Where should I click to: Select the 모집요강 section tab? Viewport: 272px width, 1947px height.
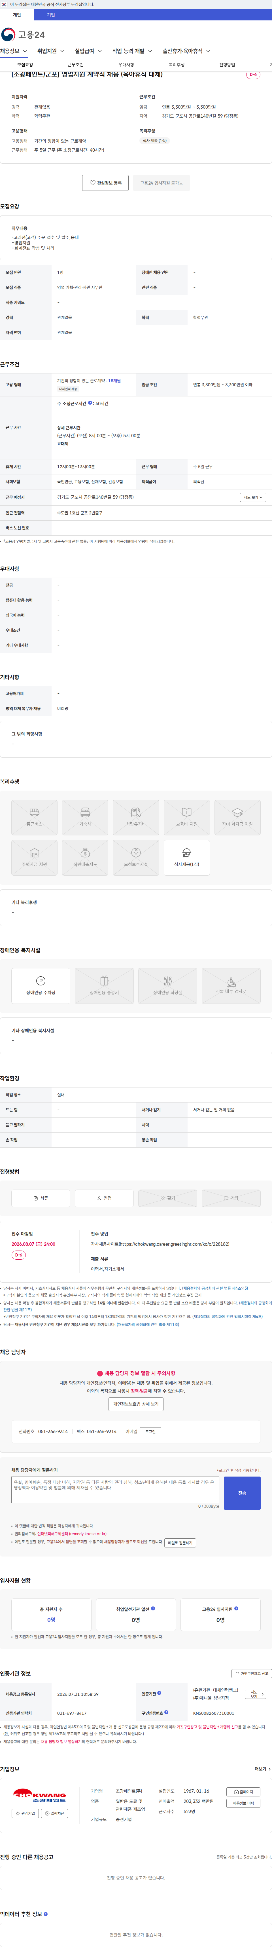(x=25, y=65)
